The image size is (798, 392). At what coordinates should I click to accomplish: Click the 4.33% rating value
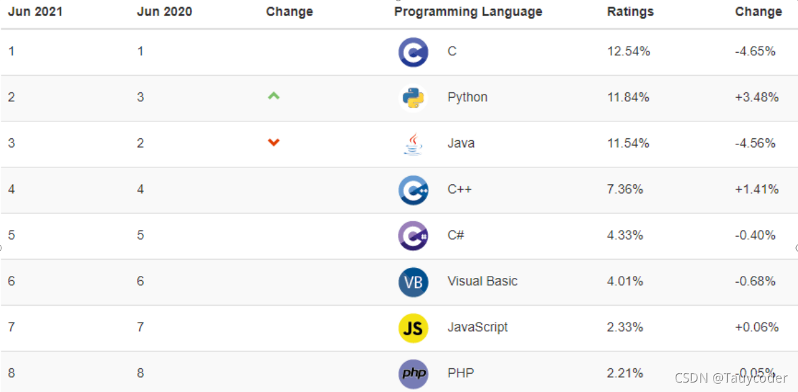coord(625,235)
